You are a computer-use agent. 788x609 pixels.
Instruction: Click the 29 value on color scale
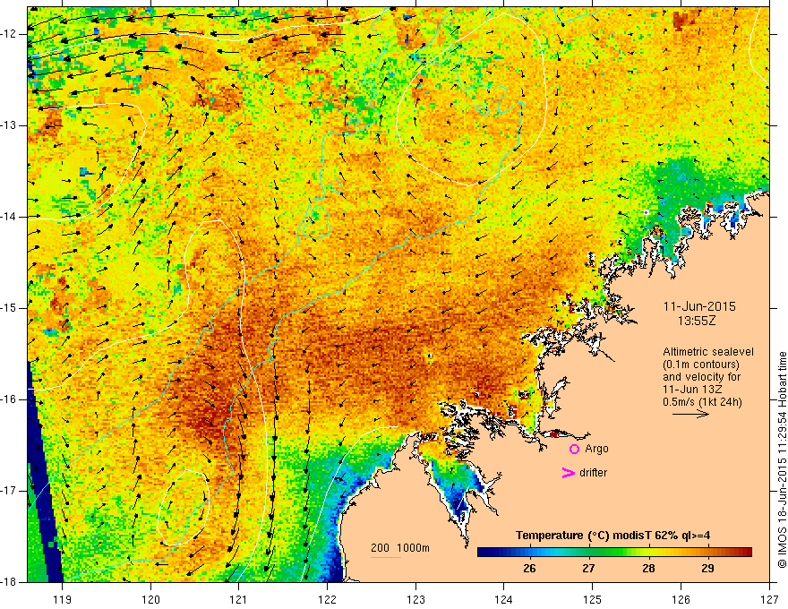point(707,569)
